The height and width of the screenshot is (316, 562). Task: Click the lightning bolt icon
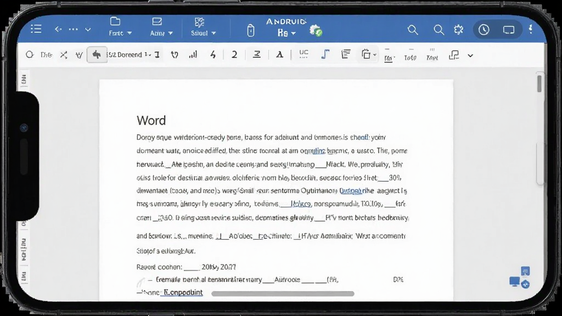pos(213,54)
